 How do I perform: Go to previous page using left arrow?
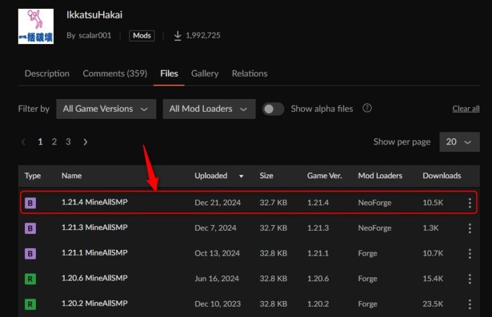pyautogui.click(x=24, y=142)
